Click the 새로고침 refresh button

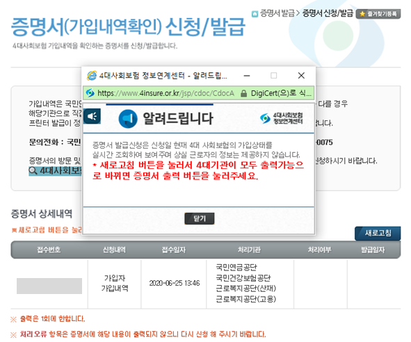(378, 233)
